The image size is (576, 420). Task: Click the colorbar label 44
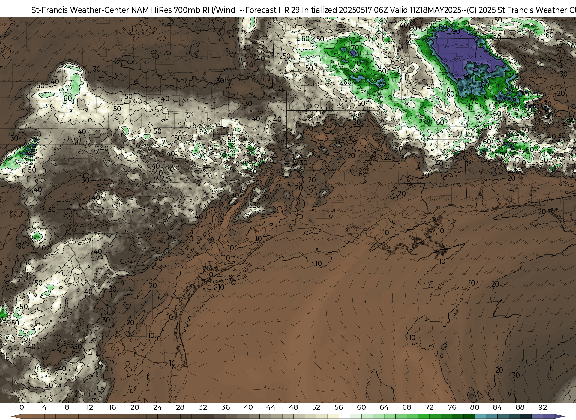tap(271, 407)
